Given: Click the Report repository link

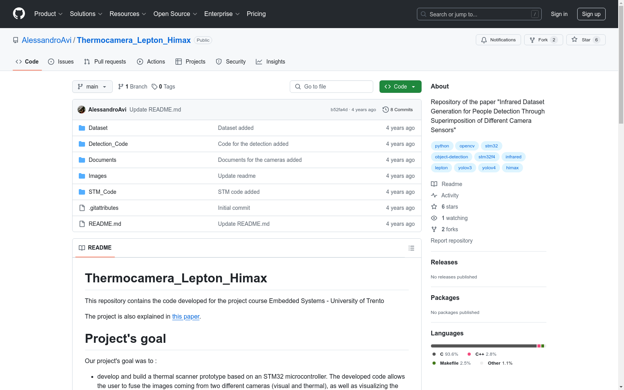Looking at the screenshot, I should pos(452,241).
